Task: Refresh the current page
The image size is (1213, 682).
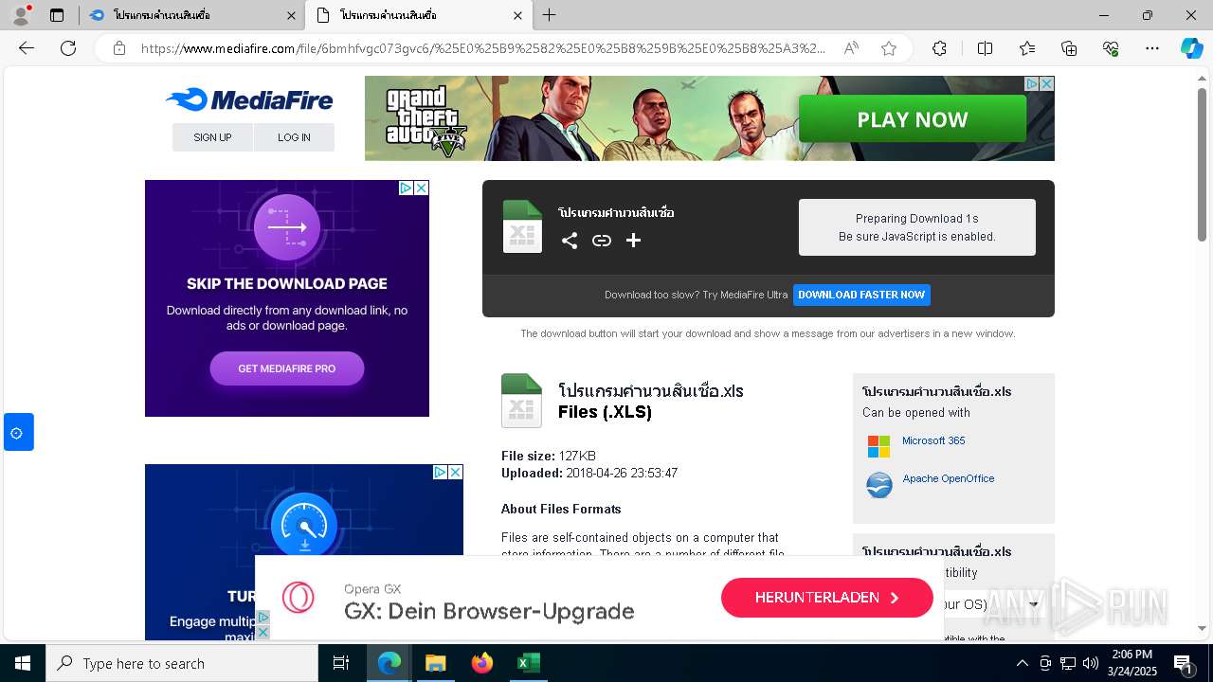Action: (68, 48)
